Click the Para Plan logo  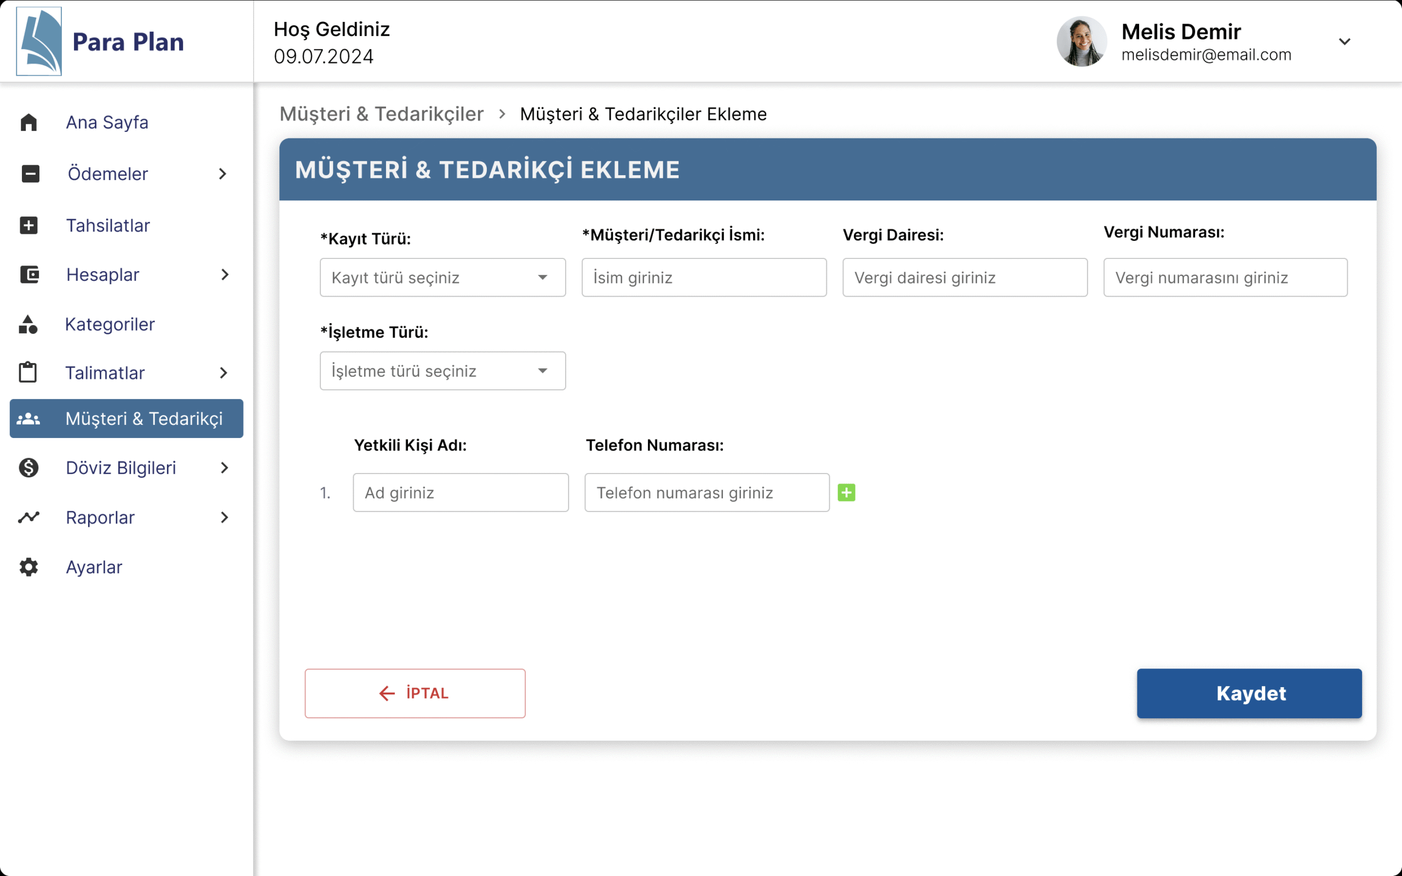click(39, 41)
